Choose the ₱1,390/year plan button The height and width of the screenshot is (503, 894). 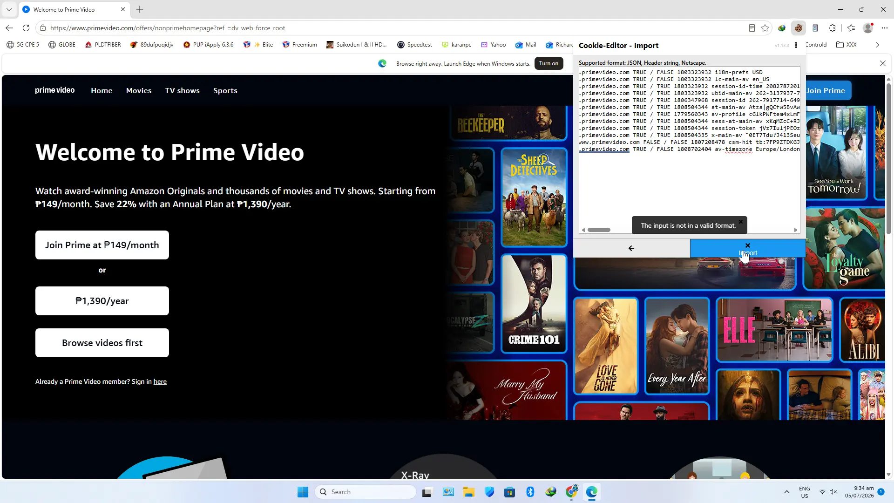[102, 301]
